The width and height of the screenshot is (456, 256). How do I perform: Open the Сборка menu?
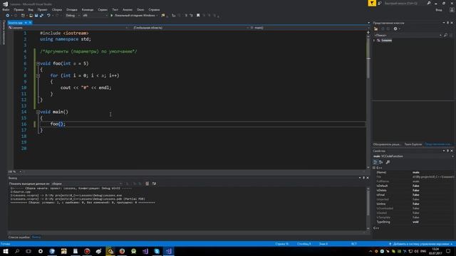(57, 9)
